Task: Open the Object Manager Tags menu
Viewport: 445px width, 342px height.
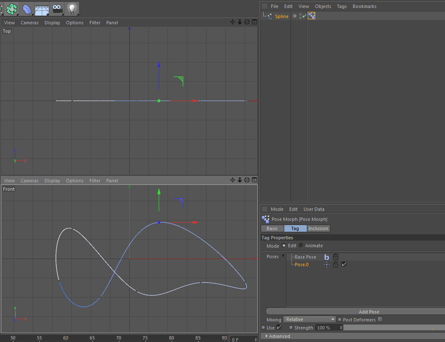Action: point(342,6)
